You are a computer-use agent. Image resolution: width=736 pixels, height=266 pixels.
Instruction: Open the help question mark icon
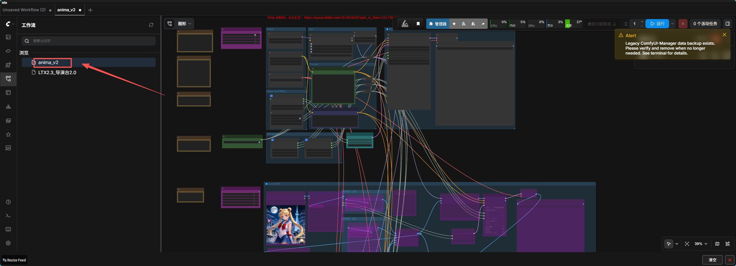point(8,202)
